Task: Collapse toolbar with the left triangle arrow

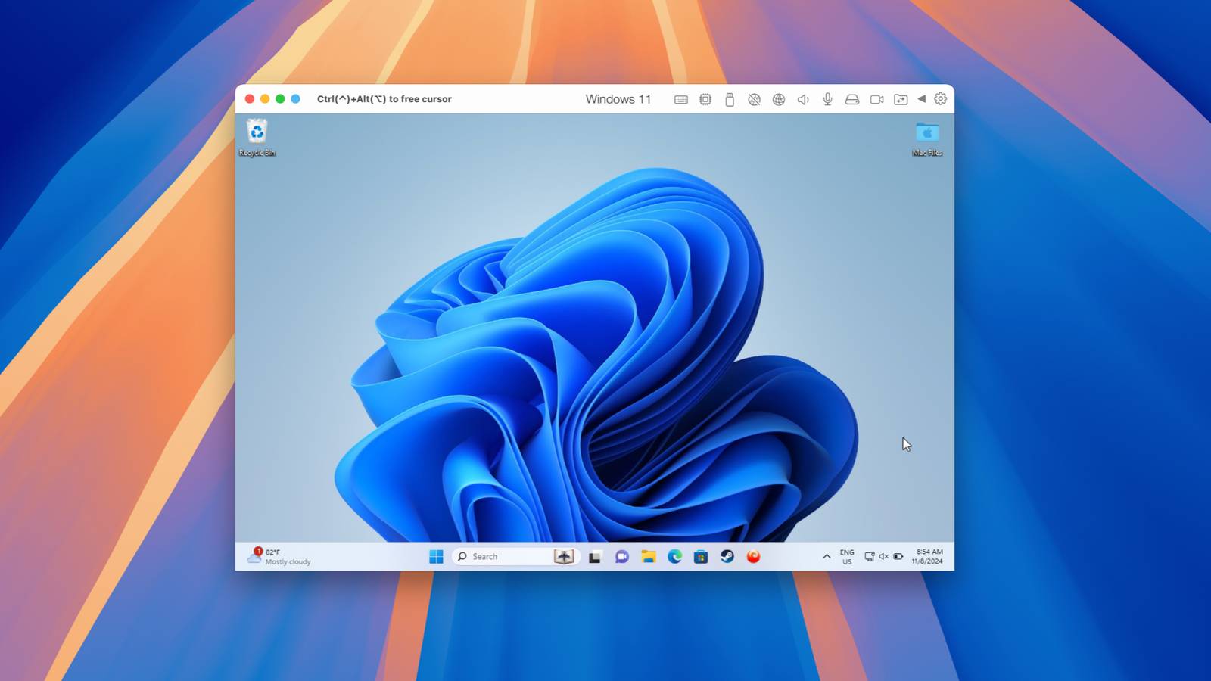Action: click(x=922, y=99)
